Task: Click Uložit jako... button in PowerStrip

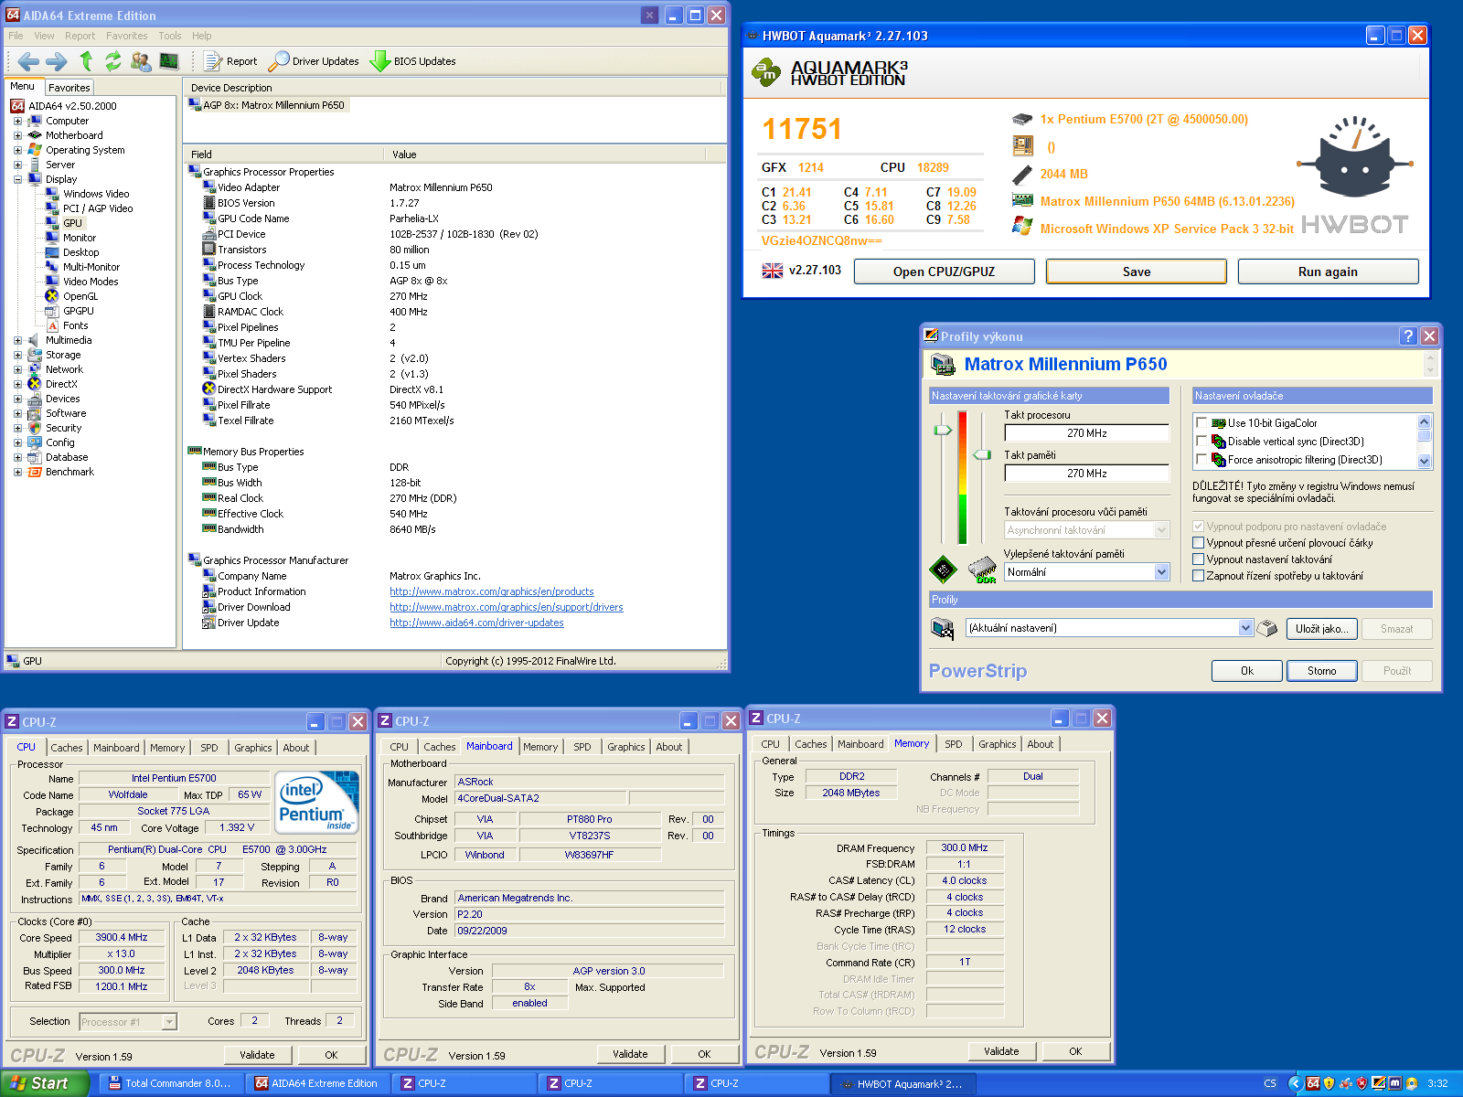Action: point(1321,628)
